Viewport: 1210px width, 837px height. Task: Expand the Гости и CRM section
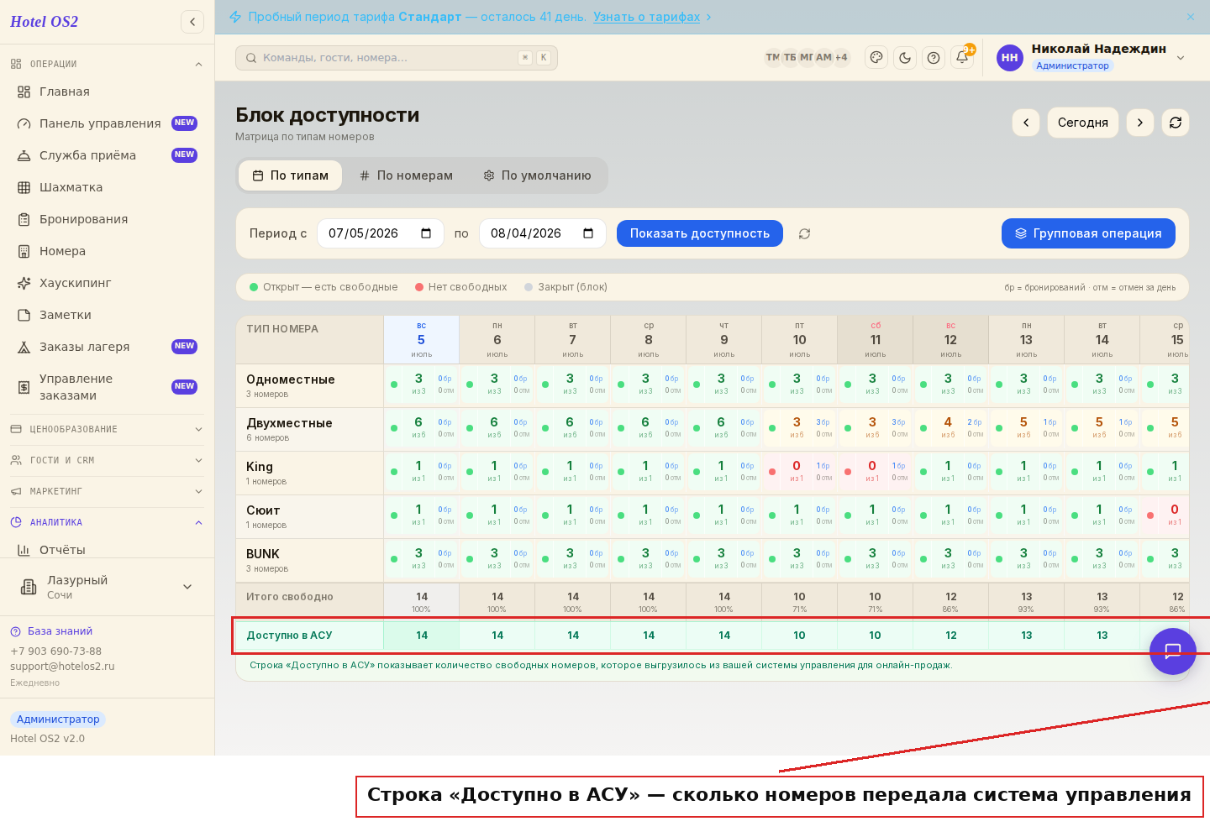[x=108, y=460]
